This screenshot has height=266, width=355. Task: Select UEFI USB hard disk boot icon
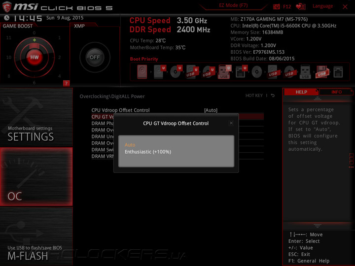pos(192,72)
